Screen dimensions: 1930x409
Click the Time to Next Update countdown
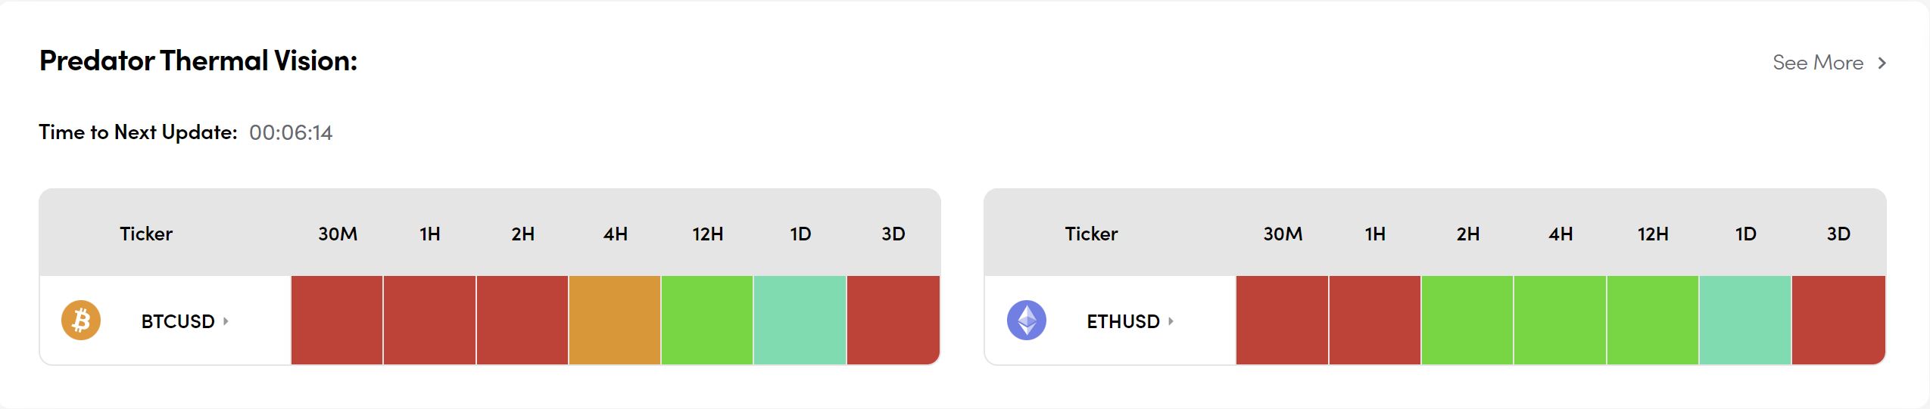pos(291,133)
